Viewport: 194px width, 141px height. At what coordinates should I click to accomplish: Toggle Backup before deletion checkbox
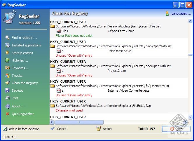(x=5, y=129)
